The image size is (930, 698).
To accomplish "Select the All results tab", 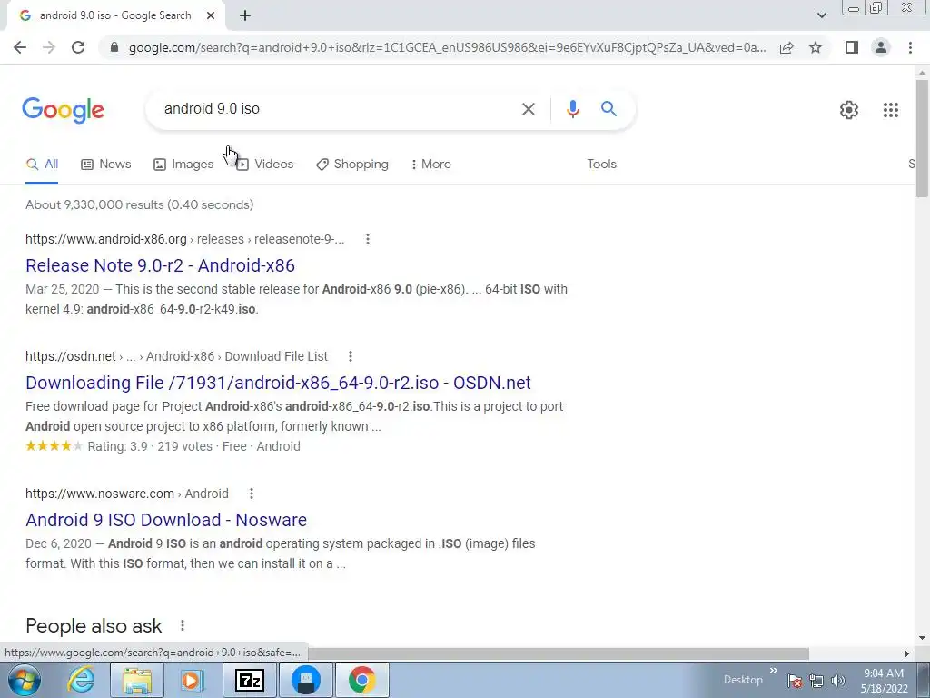I will pyautogui.click(x=42, y=165).
